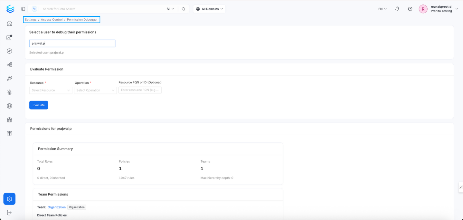This screenshot has width=463, height=220.
Task: Open the Home page icon
Action: click(9, 23)
